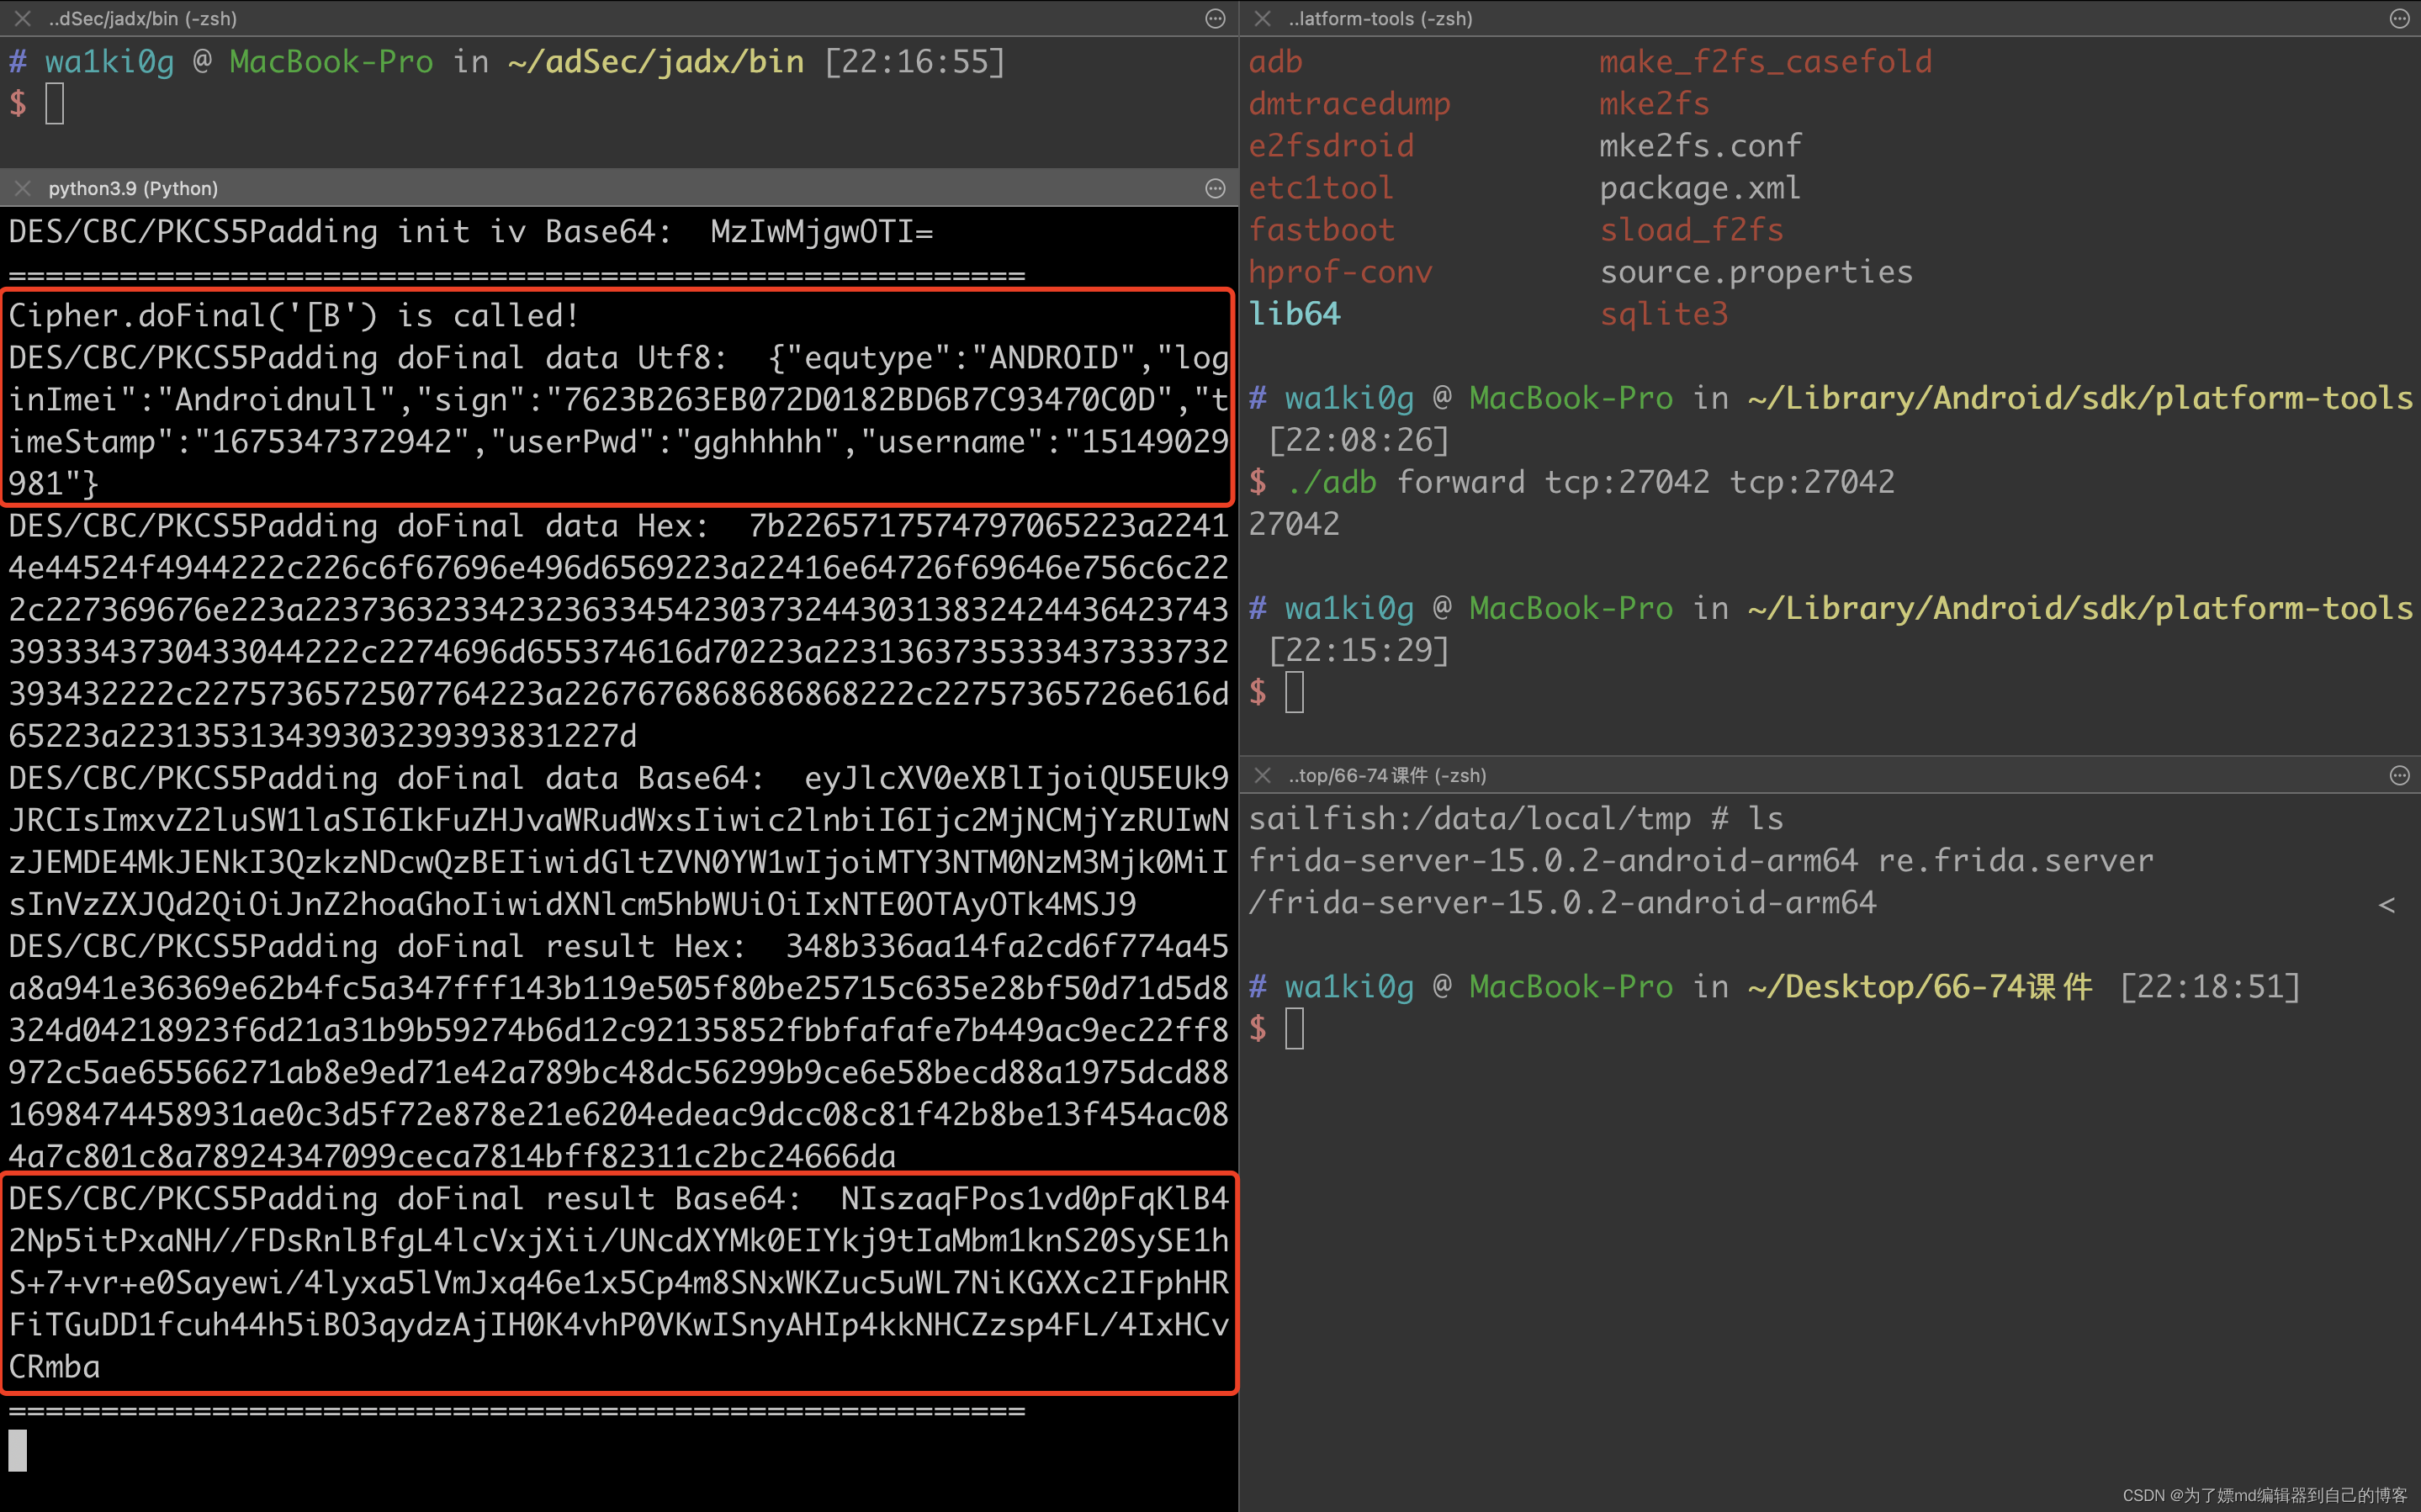The image size is (2421, 1512).
Task: Click the sign value '7623B263EB072D0182BD6B7C93470C0D'
Action: (x=859, y=400)
